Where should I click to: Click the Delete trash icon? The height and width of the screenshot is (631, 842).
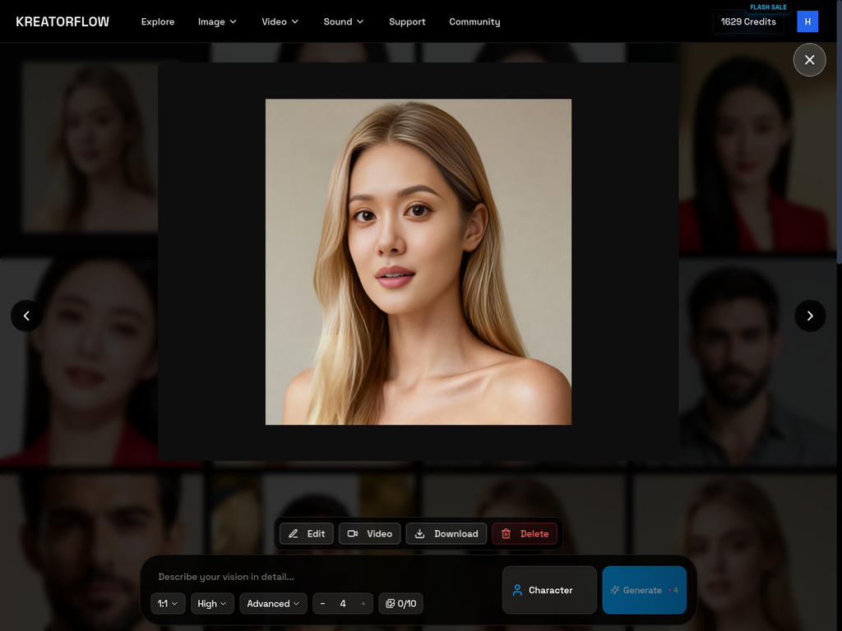coord(505,533)
